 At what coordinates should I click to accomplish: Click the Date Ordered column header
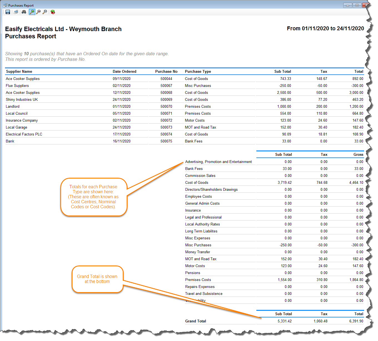(x=124, y=72)
